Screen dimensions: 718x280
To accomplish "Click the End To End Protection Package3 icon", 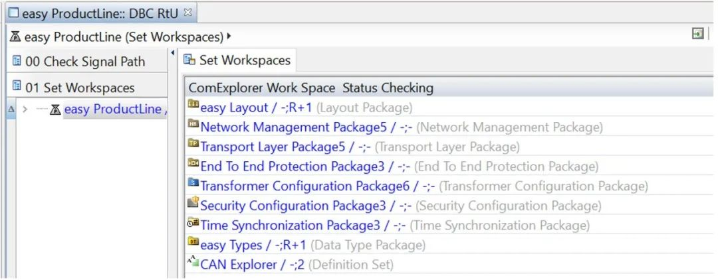I will 193,163.
